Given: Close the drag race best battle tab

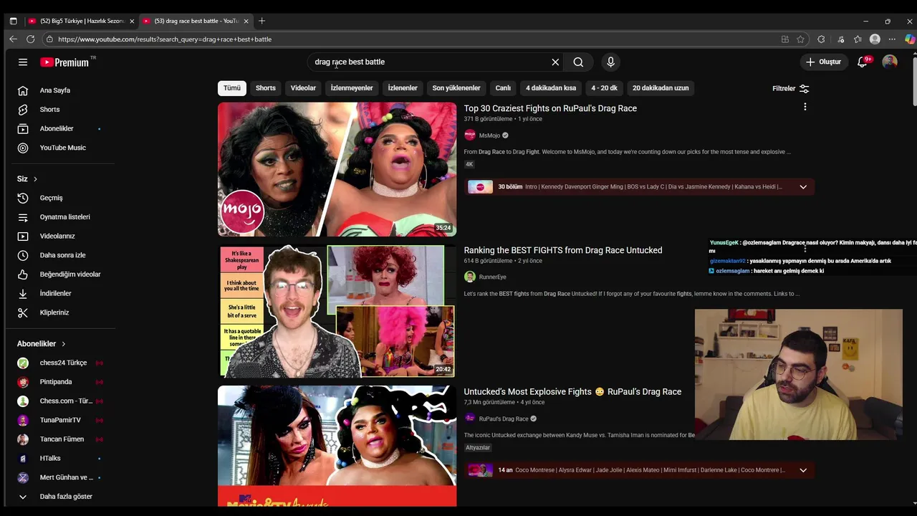Looking at the screenshot, I should point(246,21).
